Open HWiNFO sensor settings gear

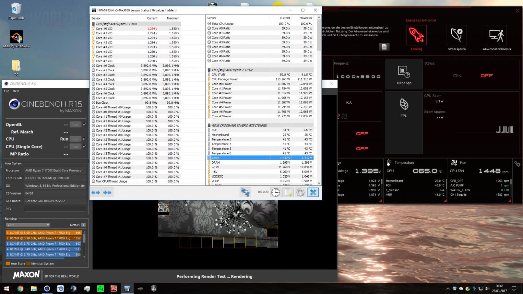(300, 192)
